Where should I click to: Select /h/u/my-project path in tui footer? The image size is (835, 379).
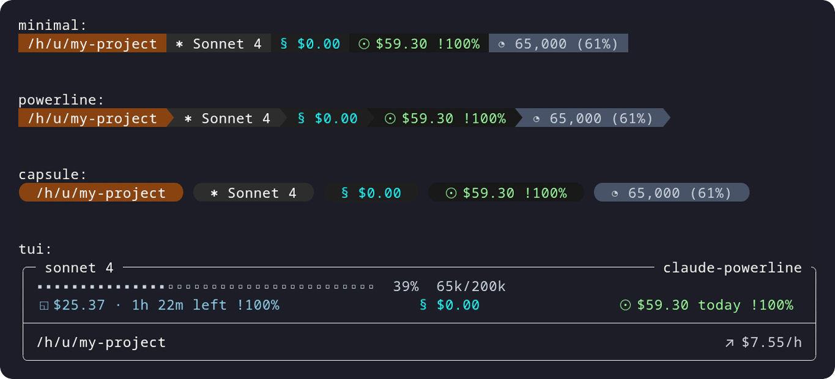tap(101, 342)
